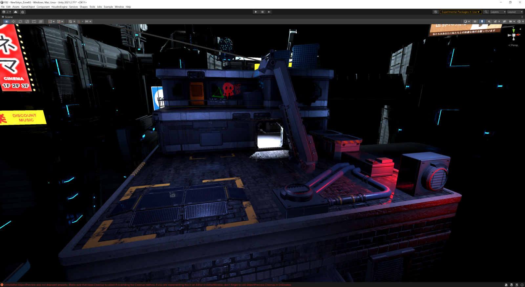The image size is (525, 287).
Task: Open the Layers dropdown
Action: click(x=497, y=12)
